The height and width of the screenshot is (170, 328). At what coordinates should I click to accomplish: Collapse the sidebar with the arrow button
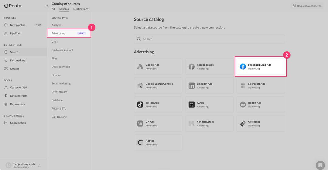point(47,6)
